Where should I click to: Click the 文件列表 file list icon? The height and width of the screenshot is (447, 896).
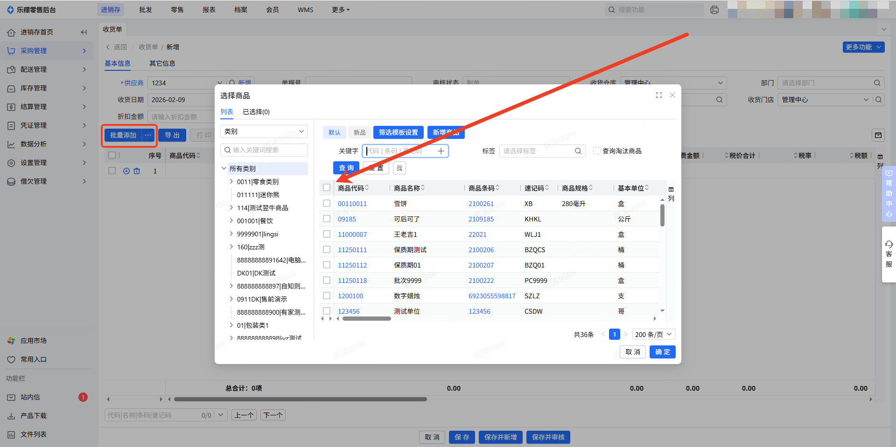tap(11, 434)
